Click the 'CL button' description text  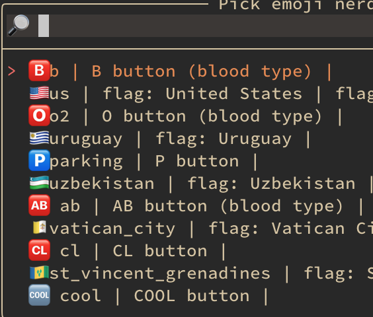click(x=160, y=251)
